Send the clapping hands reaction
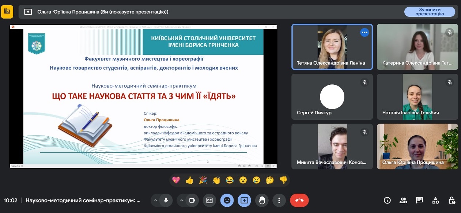461x213 pixels. coord(216,180)
